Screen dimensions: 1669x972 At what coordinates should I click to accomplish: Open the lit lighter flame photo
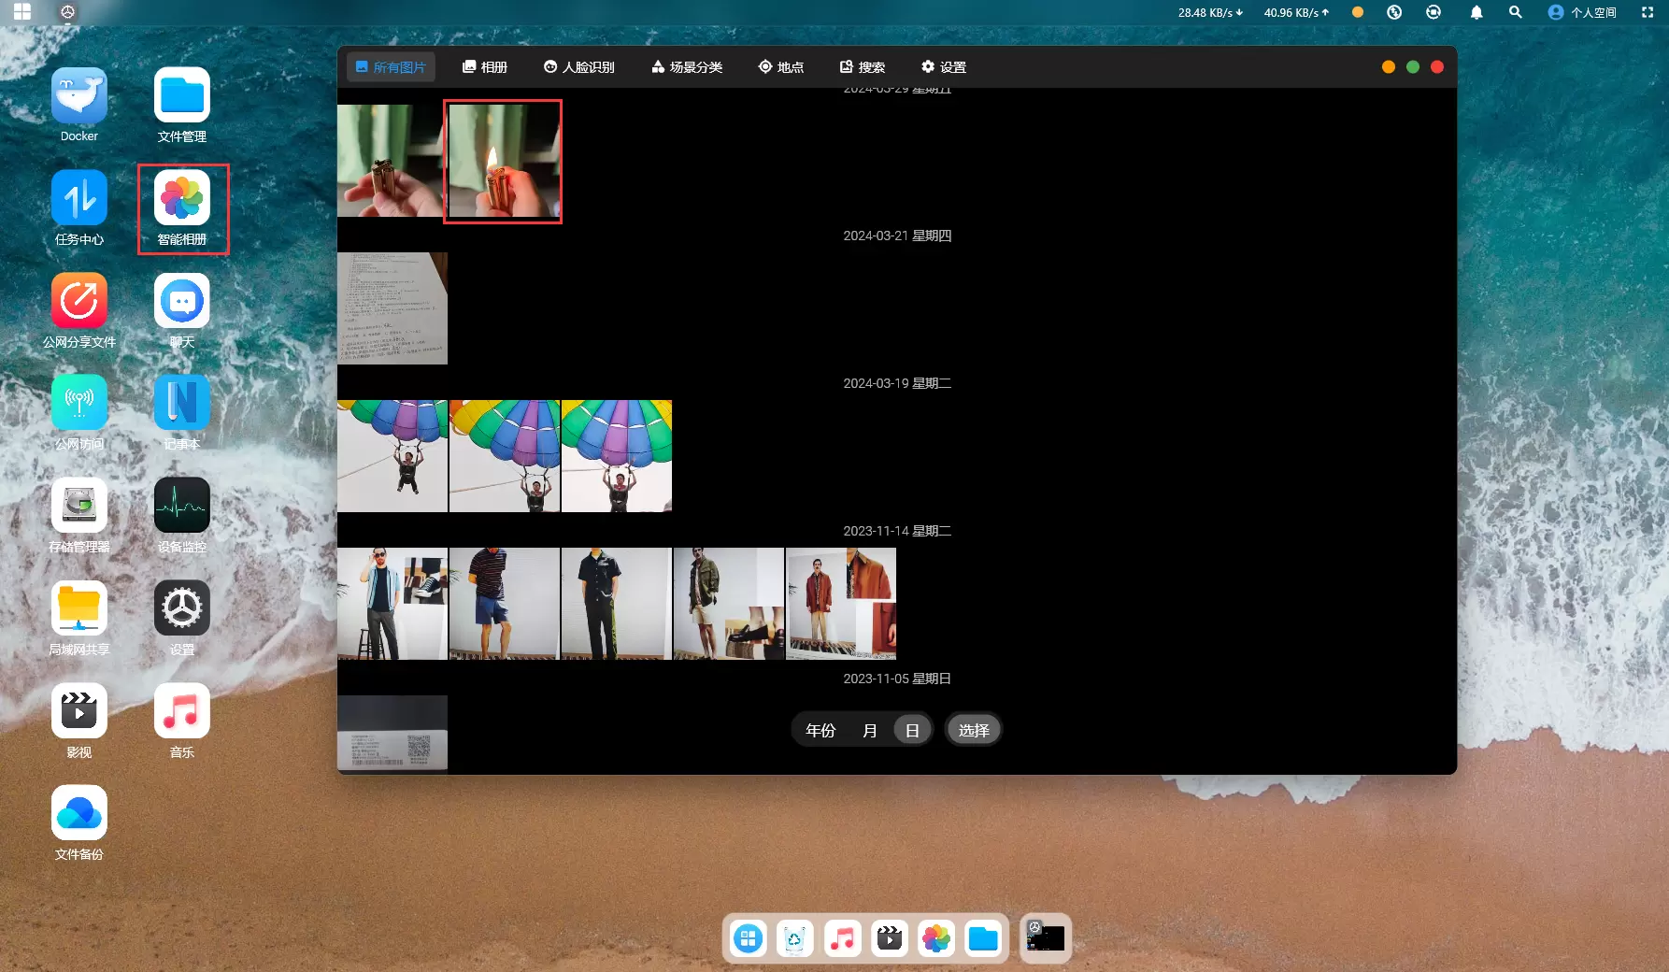click(x=504, y=161)
